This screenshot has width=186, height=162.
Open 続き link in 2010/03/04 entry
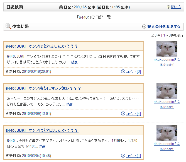[43, 146]
